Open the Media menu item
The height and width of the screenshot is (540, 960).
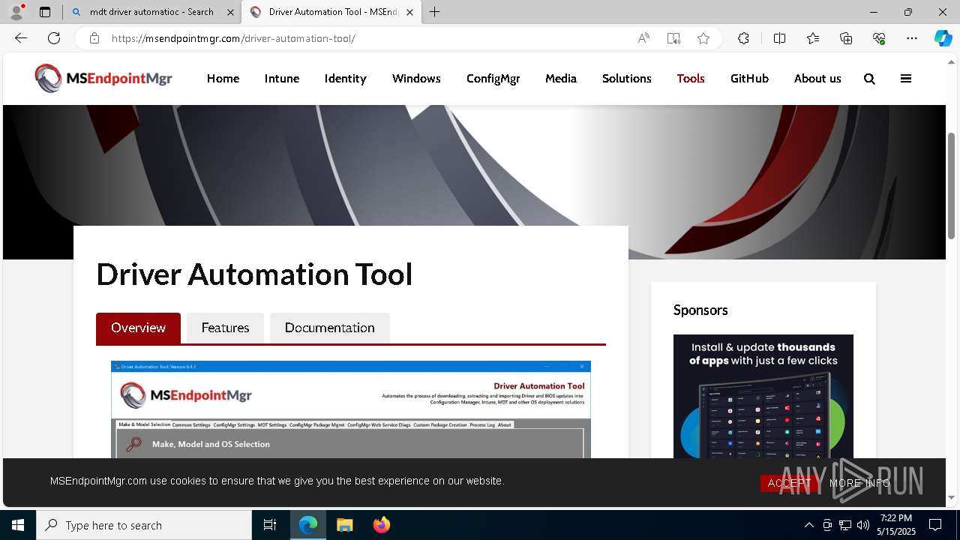[561, 79]
